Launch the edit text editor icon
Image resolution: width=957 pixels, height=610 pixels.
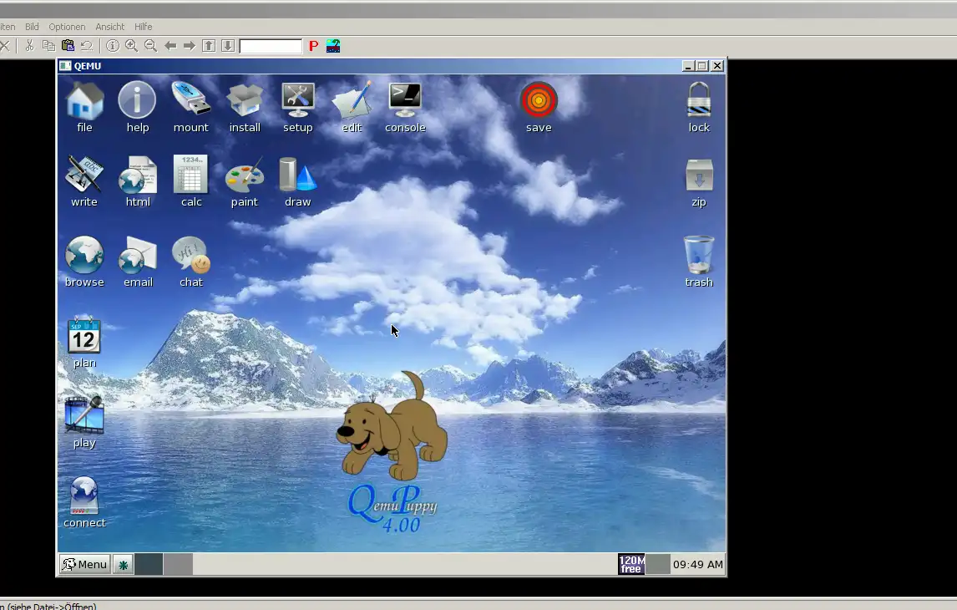(352, 101)
